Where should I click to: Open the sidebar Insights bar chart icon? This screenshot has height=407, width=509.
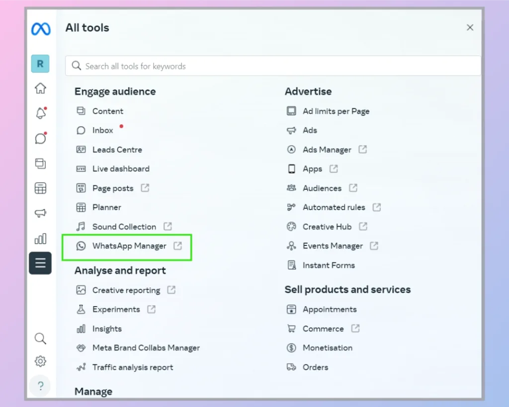coord(40,239)
